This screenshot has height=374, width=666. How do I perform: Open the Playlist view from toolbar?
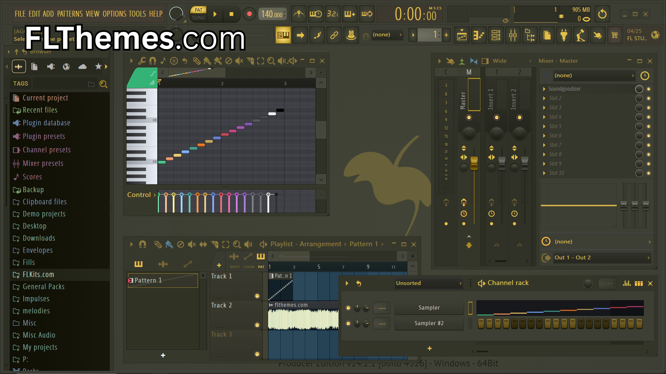(x=462, y=35)
